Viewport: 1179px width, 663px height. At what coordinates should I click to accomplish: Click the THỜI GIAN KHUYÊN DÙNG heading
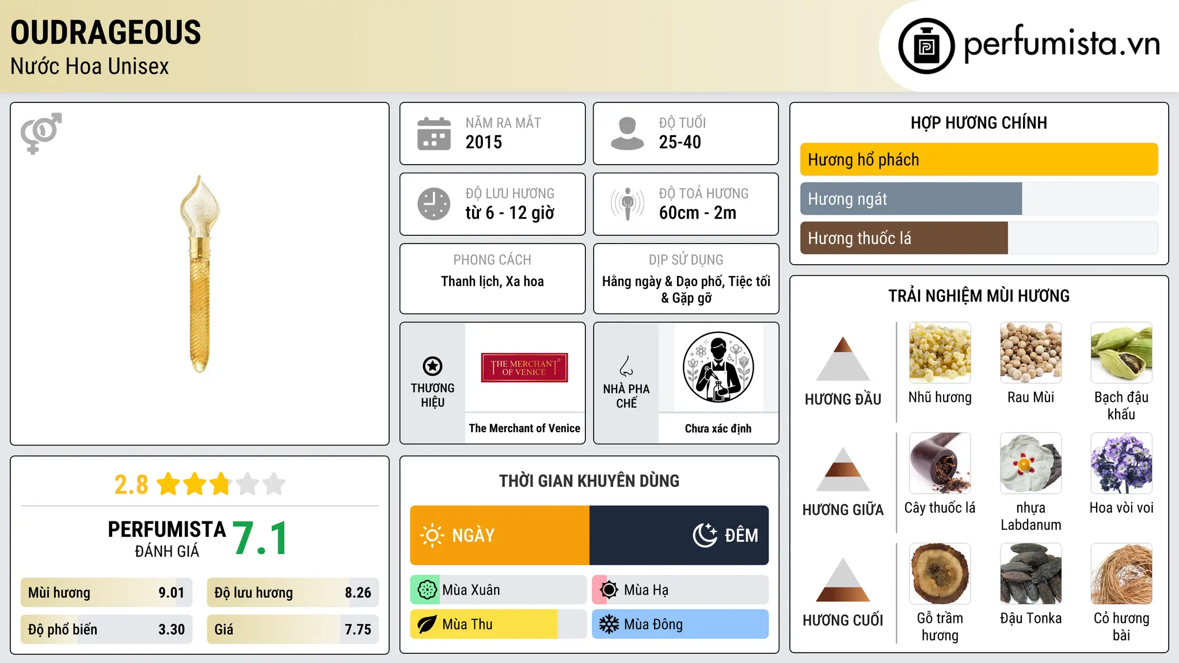point(589,481)
